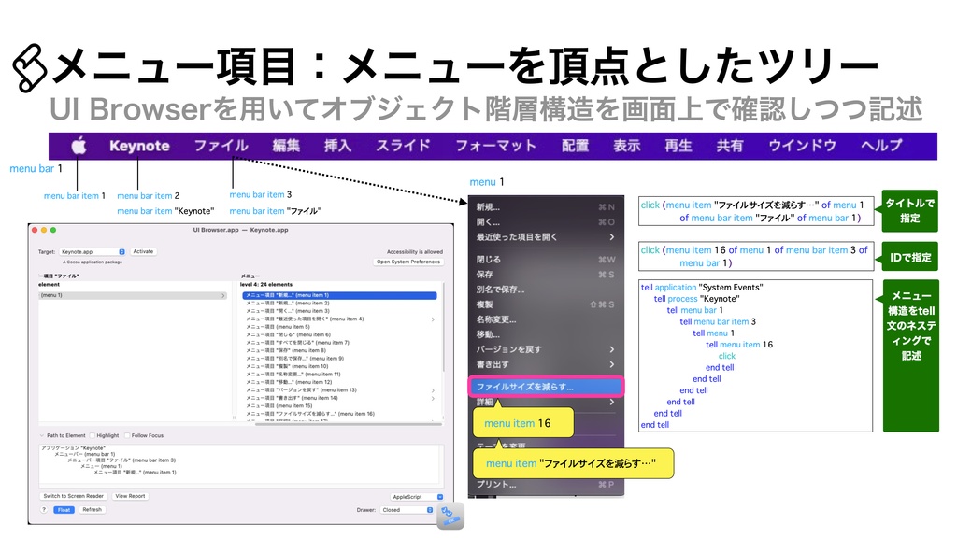The width and height of the screenshot is (957, 538).
Task: Collapse the Path to Element section
Action: click(39, 435)
